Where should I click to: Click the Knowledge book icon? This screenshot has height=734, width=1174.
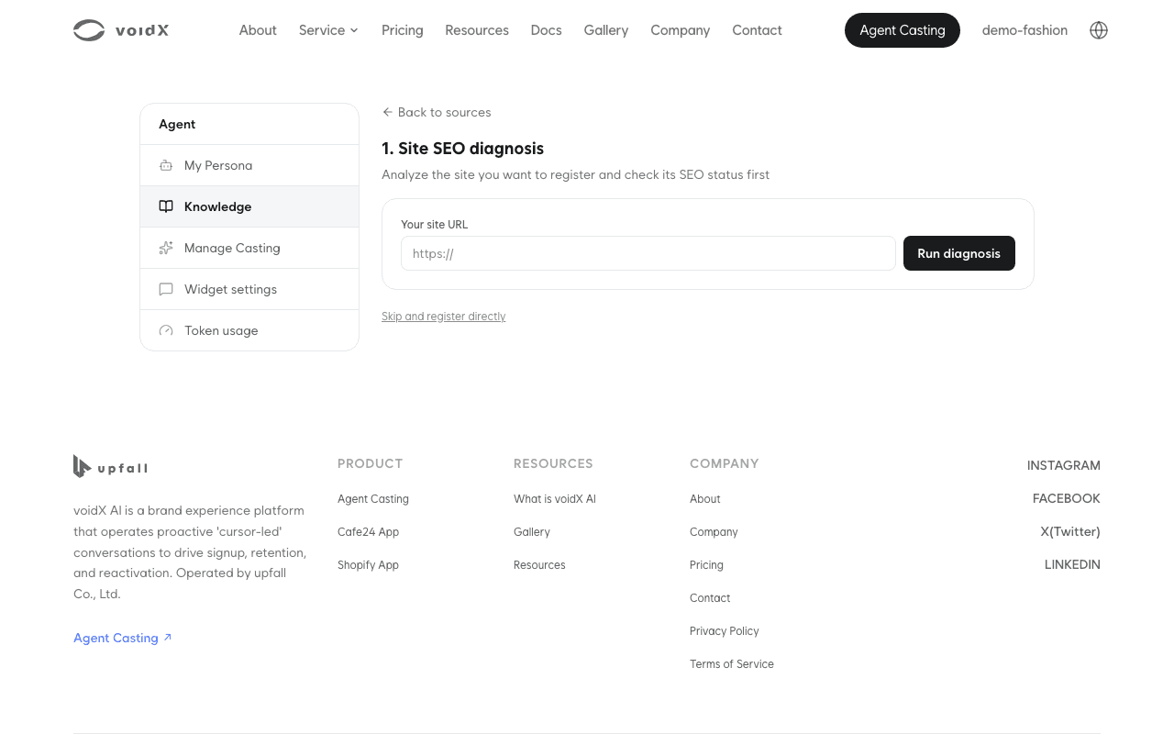(166, 206)
